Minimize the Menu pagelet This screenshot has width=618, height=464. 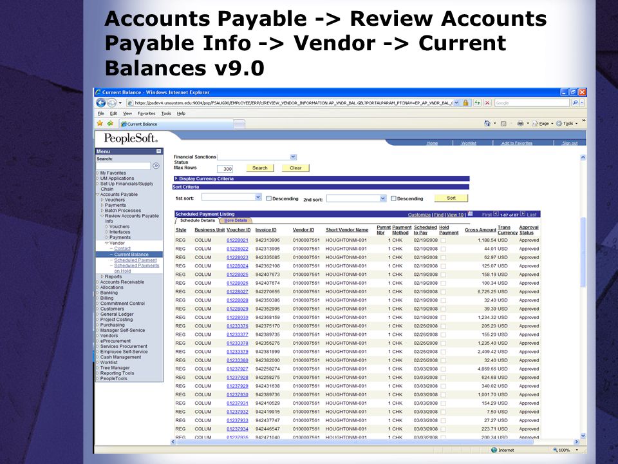[158, 151]
